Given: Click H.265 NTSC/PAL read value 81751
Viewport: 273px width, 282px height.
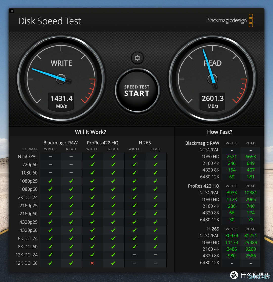Looking at the screenshot, I should point(251,236).
